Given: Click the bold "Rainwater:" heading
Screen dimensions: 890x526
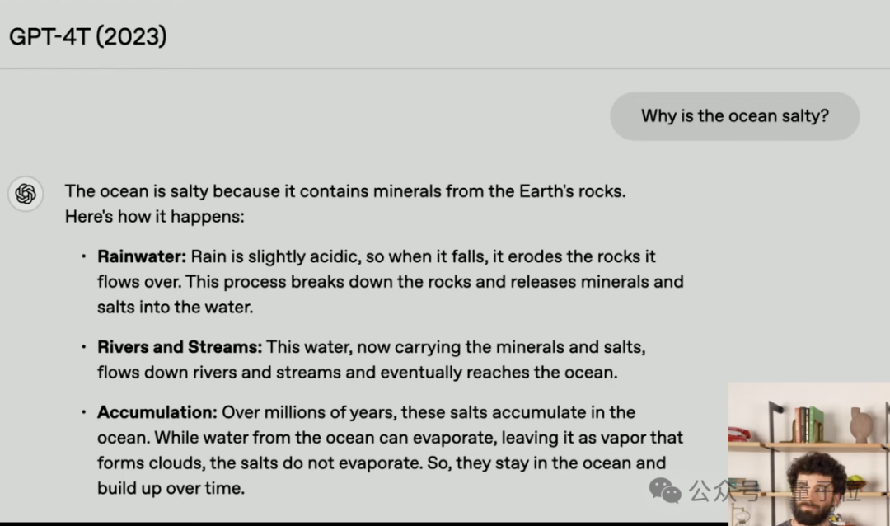Looking at the screenshot, I should 142,256.
